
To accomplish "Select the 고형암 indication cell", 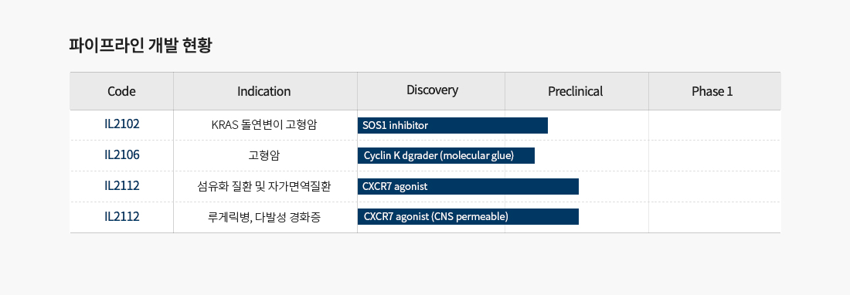I will pyautogui.click(x=264, y=156).
